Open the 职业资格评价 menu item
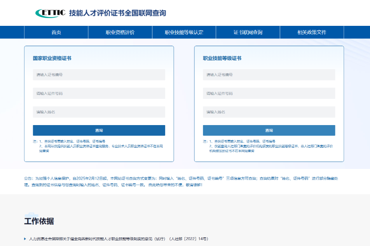370x246 pixels. coord(120,32)
